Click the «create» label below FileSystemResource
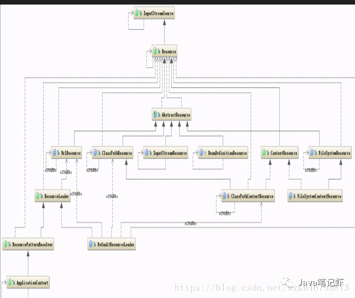This screenshot has width=355, height=298. click(x=311, y=170)
